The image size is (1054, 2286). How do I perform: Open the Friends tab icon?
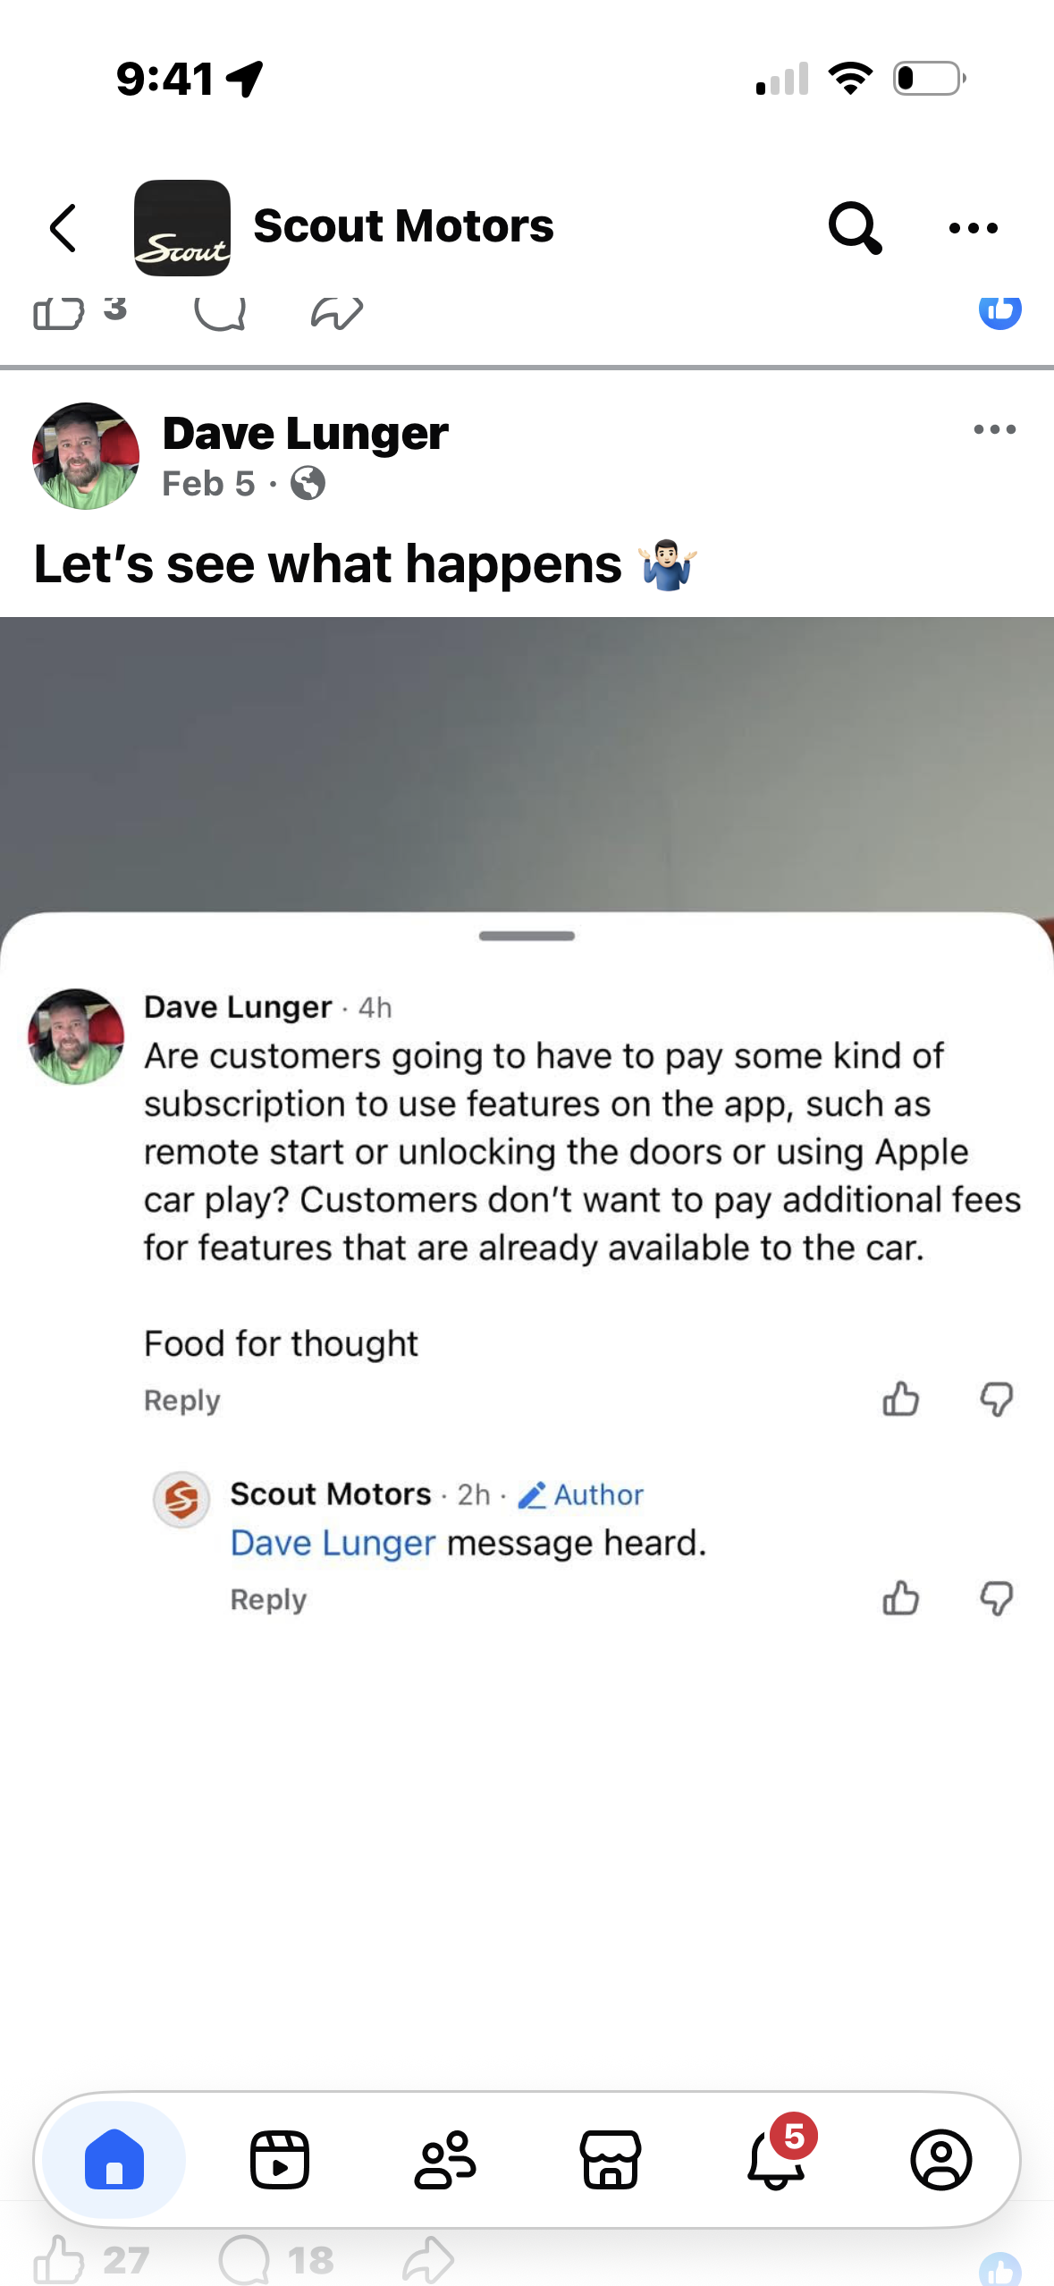click(x=445, y=2160)
